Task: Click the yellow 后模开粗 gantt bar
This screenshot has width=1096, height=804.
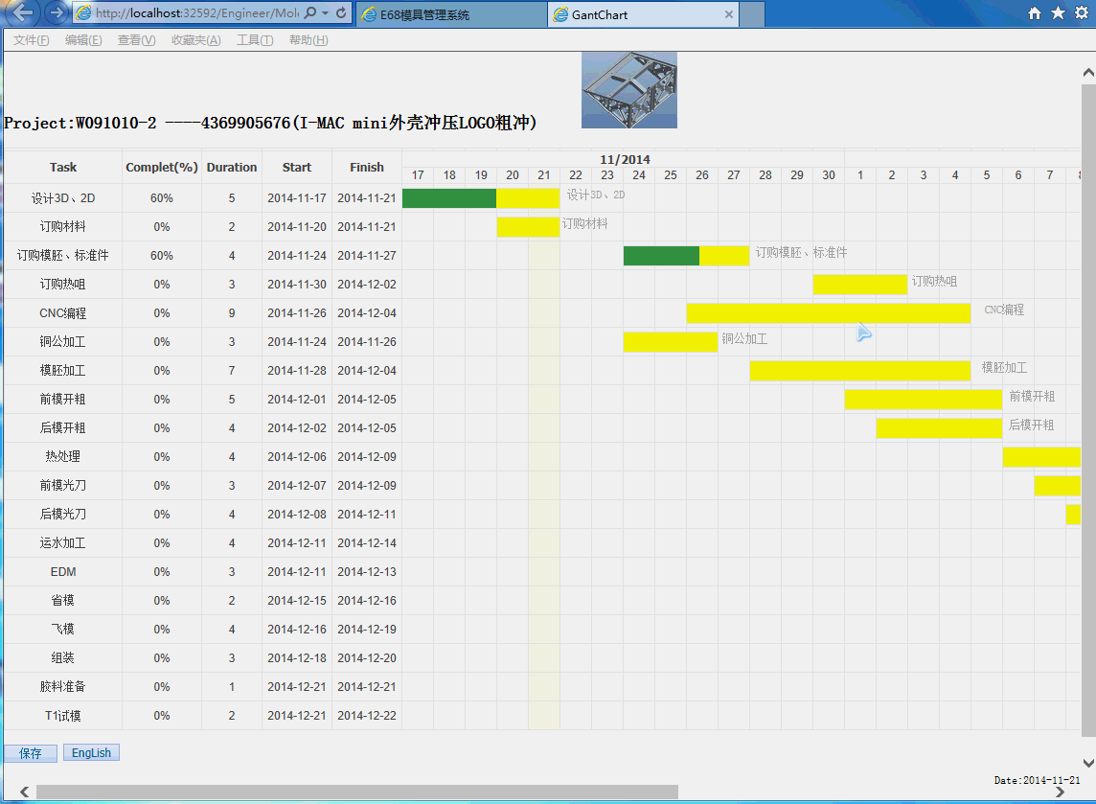Action: point(939,427)
